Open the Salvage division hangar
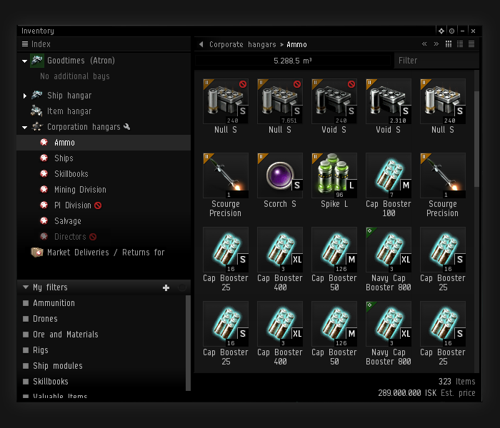 [104, 221]
